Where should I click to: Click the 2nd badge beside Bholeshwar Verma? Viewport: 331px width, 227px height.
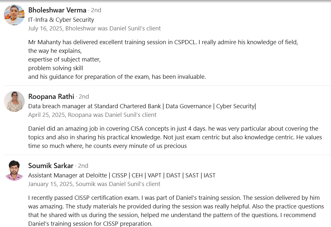96,10
